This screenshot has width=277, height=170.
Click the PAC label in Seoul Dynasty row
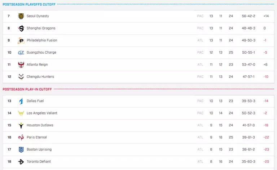click(x=200, y=16)
